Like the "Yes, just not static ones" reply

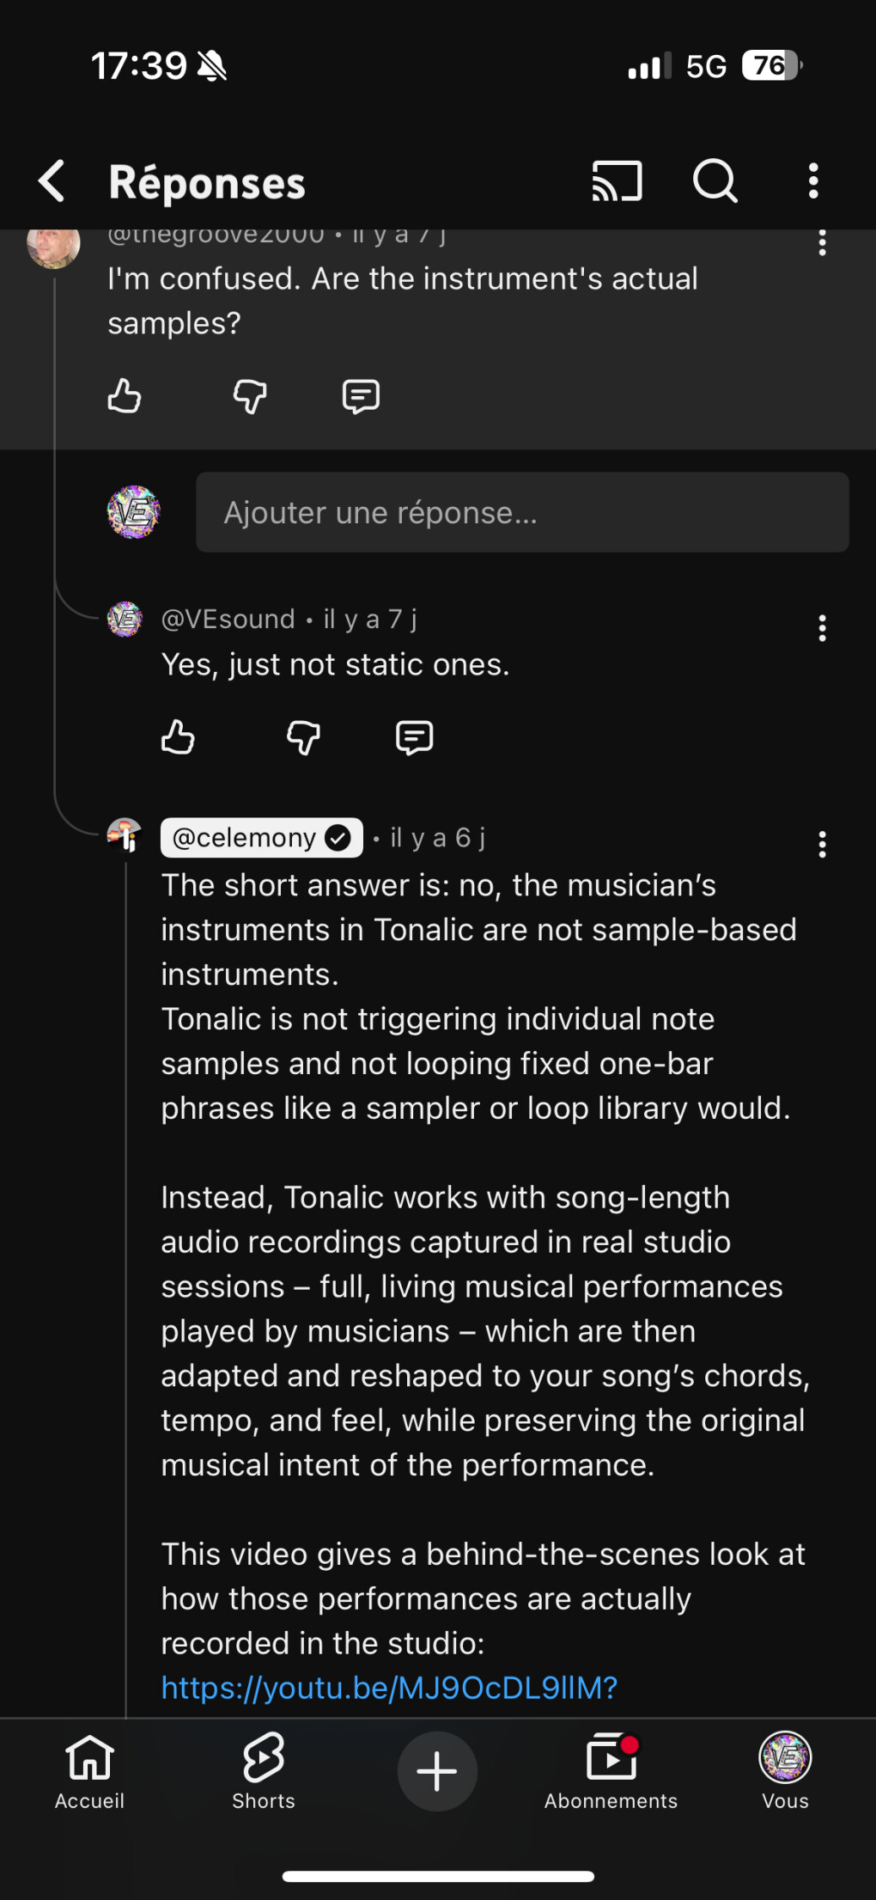coord(178,737)
